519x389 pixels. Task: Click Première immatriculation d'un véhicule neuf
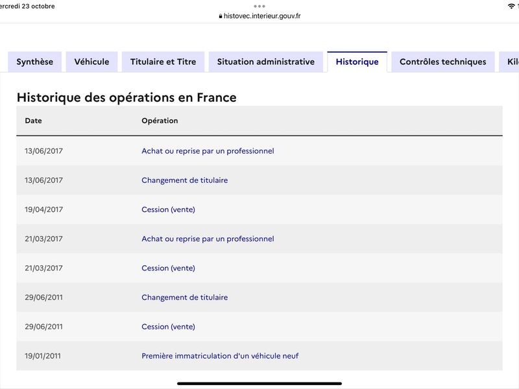coord(220,356)
